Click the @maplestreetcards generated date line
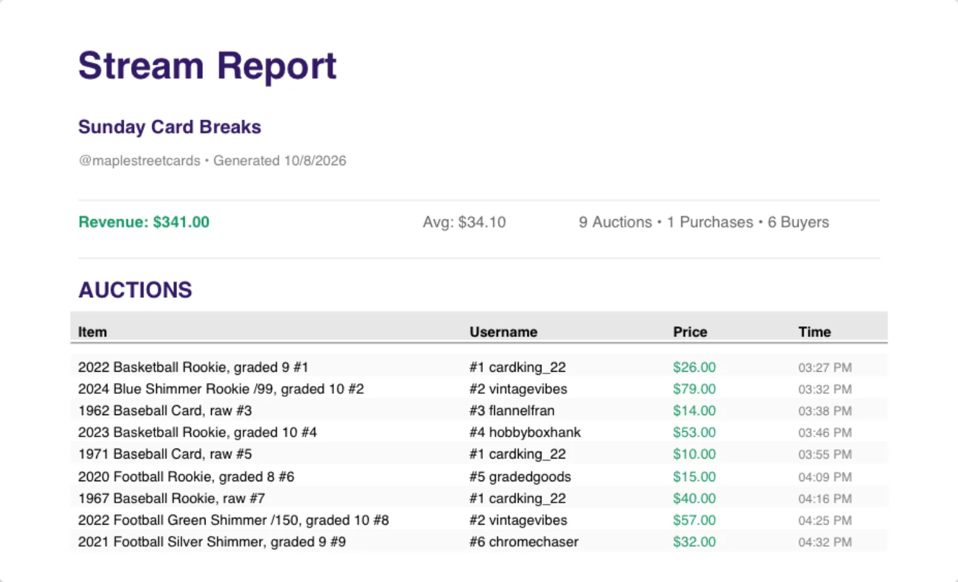The width and height of the screenshot is (958, 582). 212,161
